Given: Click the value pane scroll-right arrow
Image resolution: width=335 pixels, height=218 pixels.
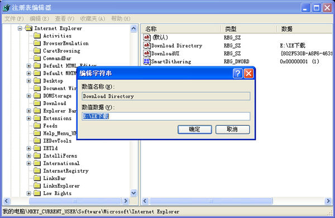Looking at the screenshot, I should pos(328,201).
